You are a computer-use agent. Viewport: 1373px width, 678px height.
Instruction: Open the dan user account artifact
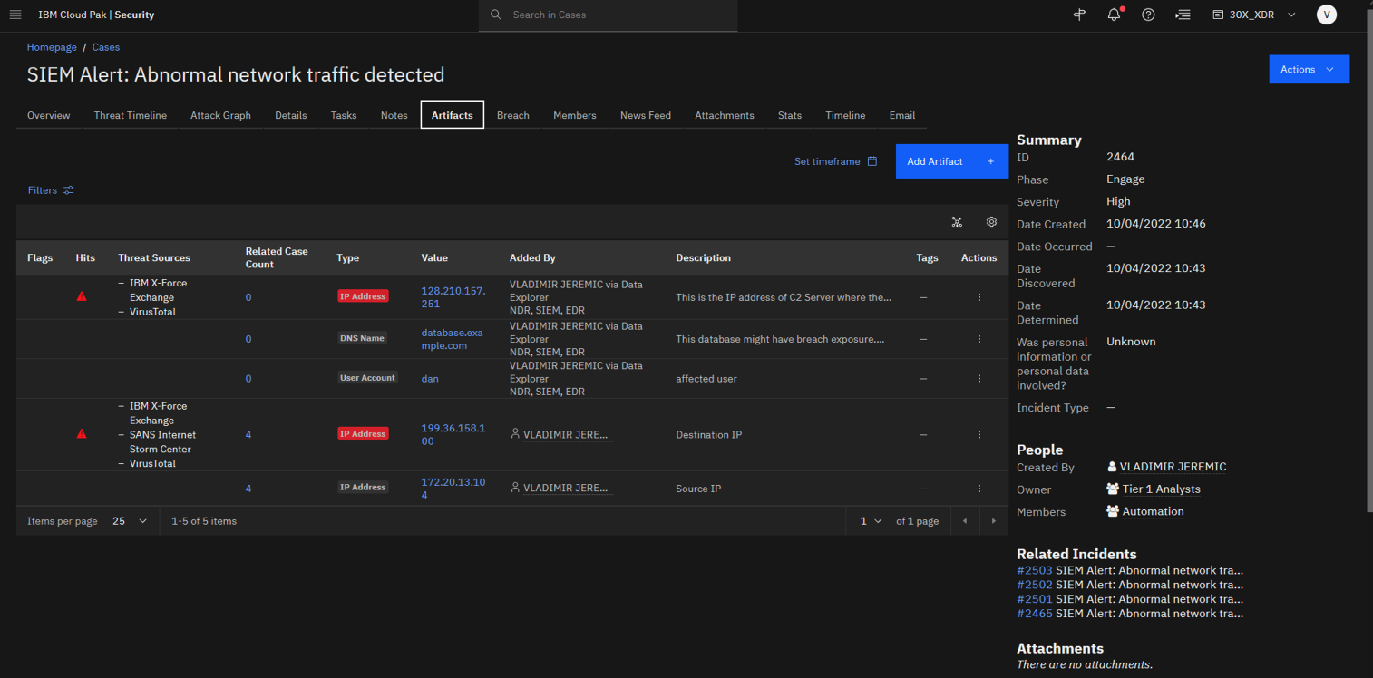pyautogui.click(x=430, y=379)
